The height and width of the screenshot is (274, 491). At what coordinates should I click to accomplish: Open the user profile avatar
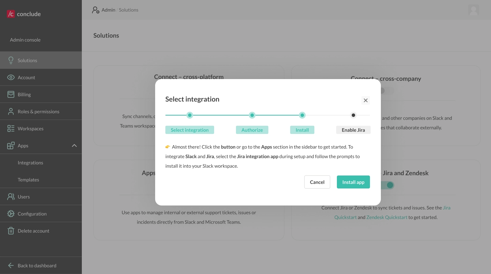(x=473, y=10)
